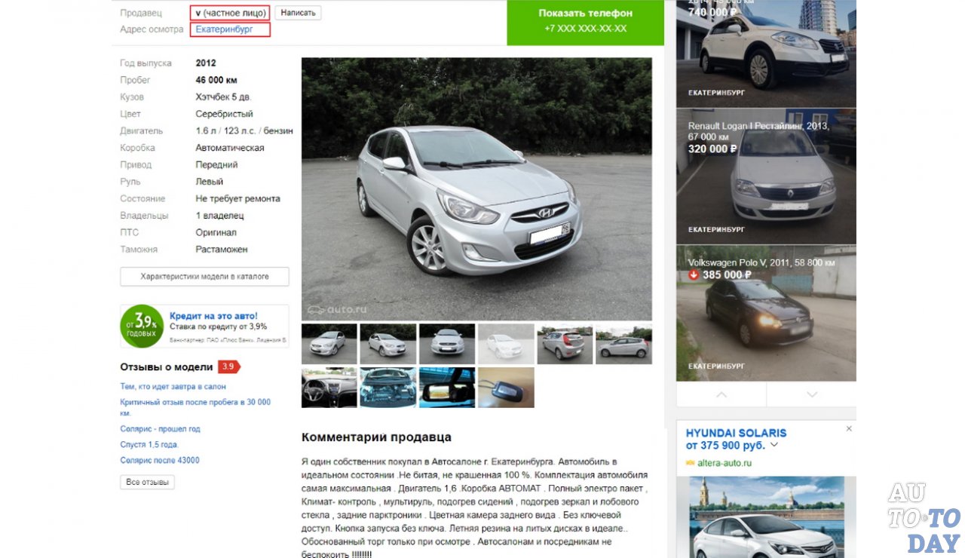The height and width of the screenshot is (558, 965).
Task: Select the side profile thumbnail
Action: [623, 344]
